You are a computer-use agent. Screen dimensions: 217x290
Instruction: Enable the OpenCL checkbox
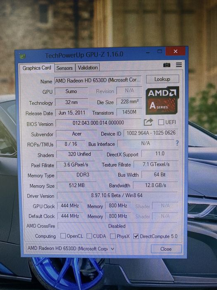tap(63, 236)
